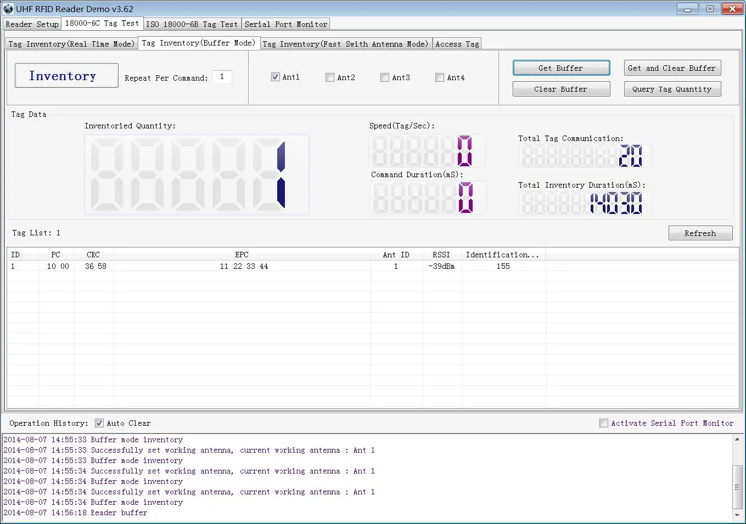The image size is (746, 524).
Task: Uncheck the Auto Clear option
Action: [x=99, y=422]
